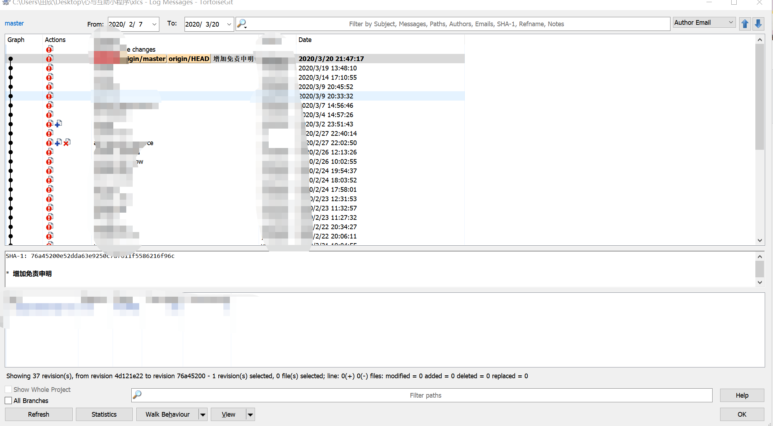
Task: Click modified icon for 2020/3/19 13:48:10 commit
Action: pyautogui.click(x=50, y=68)
